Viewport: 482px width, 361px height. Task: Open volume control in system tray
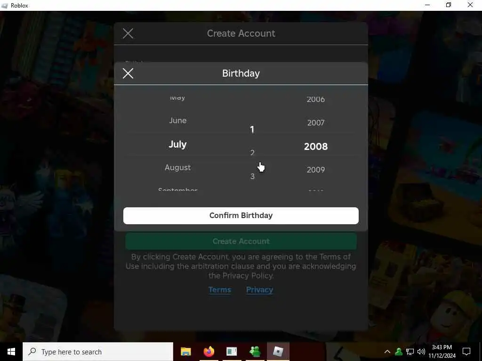pyautogui.click(x=421, y=352)
